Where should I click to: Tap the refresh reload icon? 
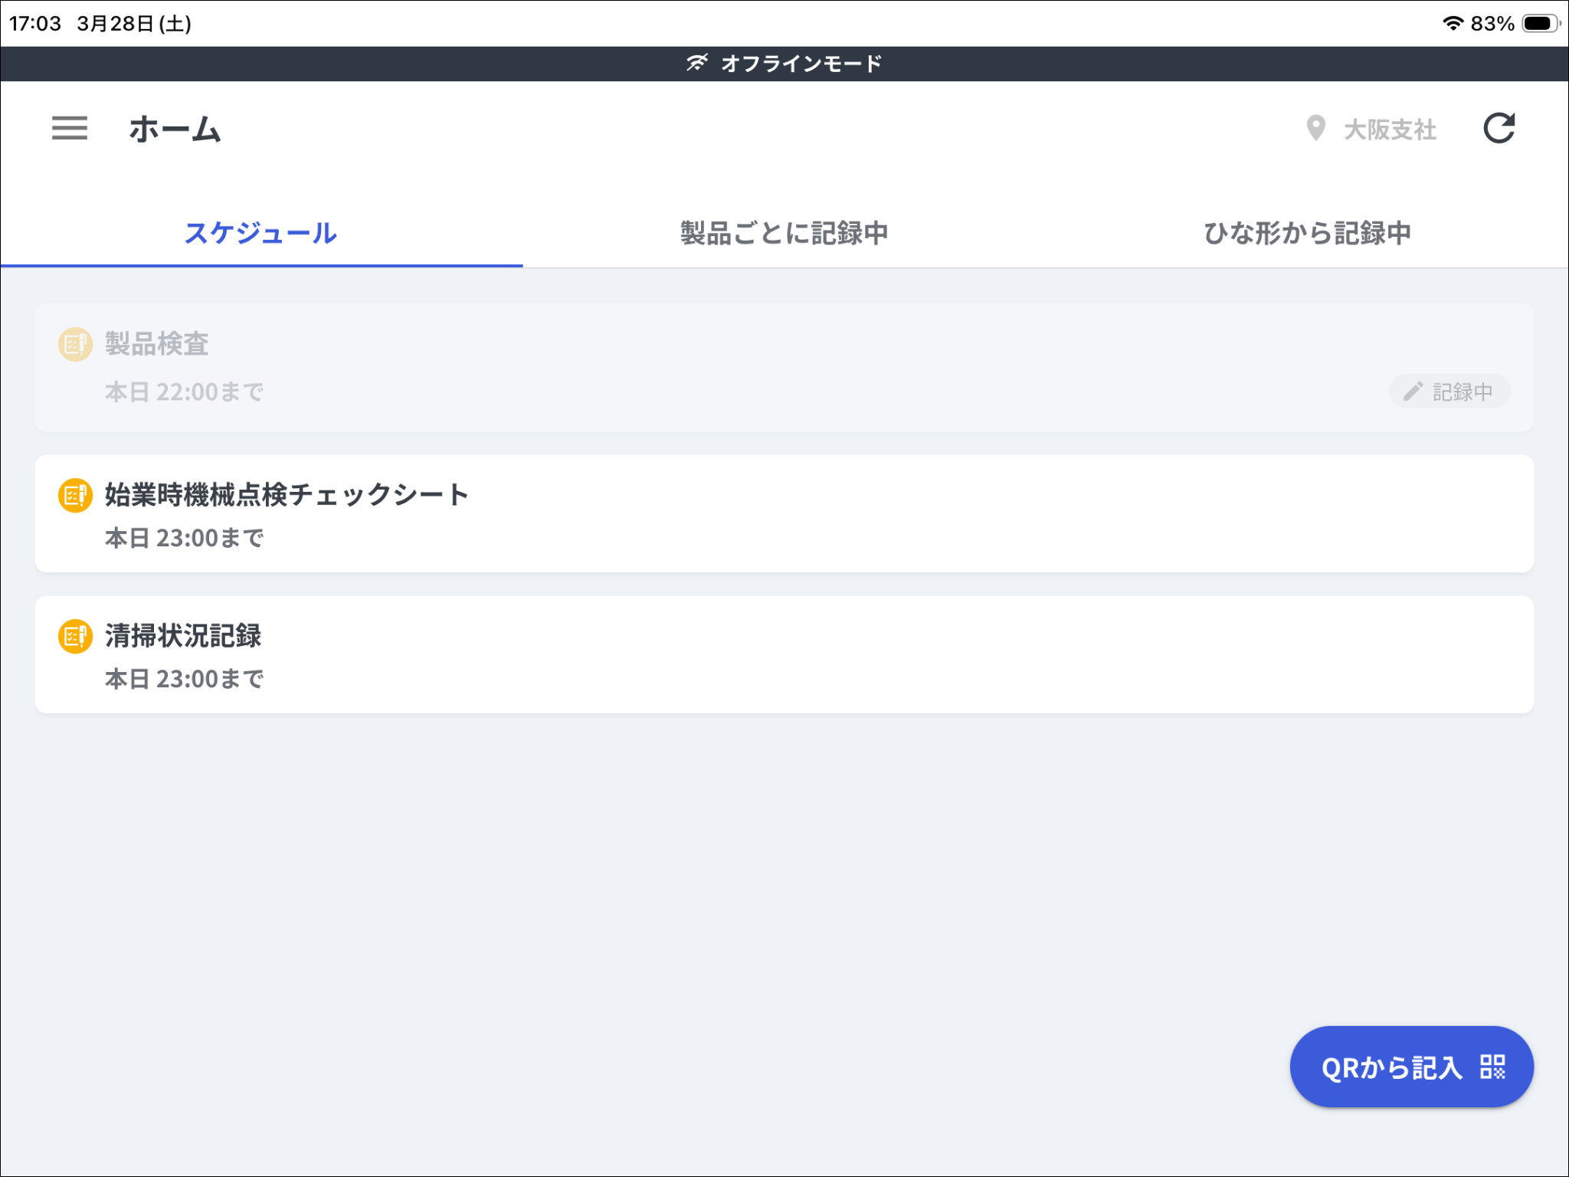coord(1499,128)
